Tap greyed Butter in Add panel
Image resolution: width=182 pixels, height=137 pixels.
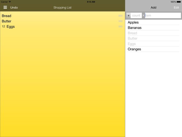(153, 38)
